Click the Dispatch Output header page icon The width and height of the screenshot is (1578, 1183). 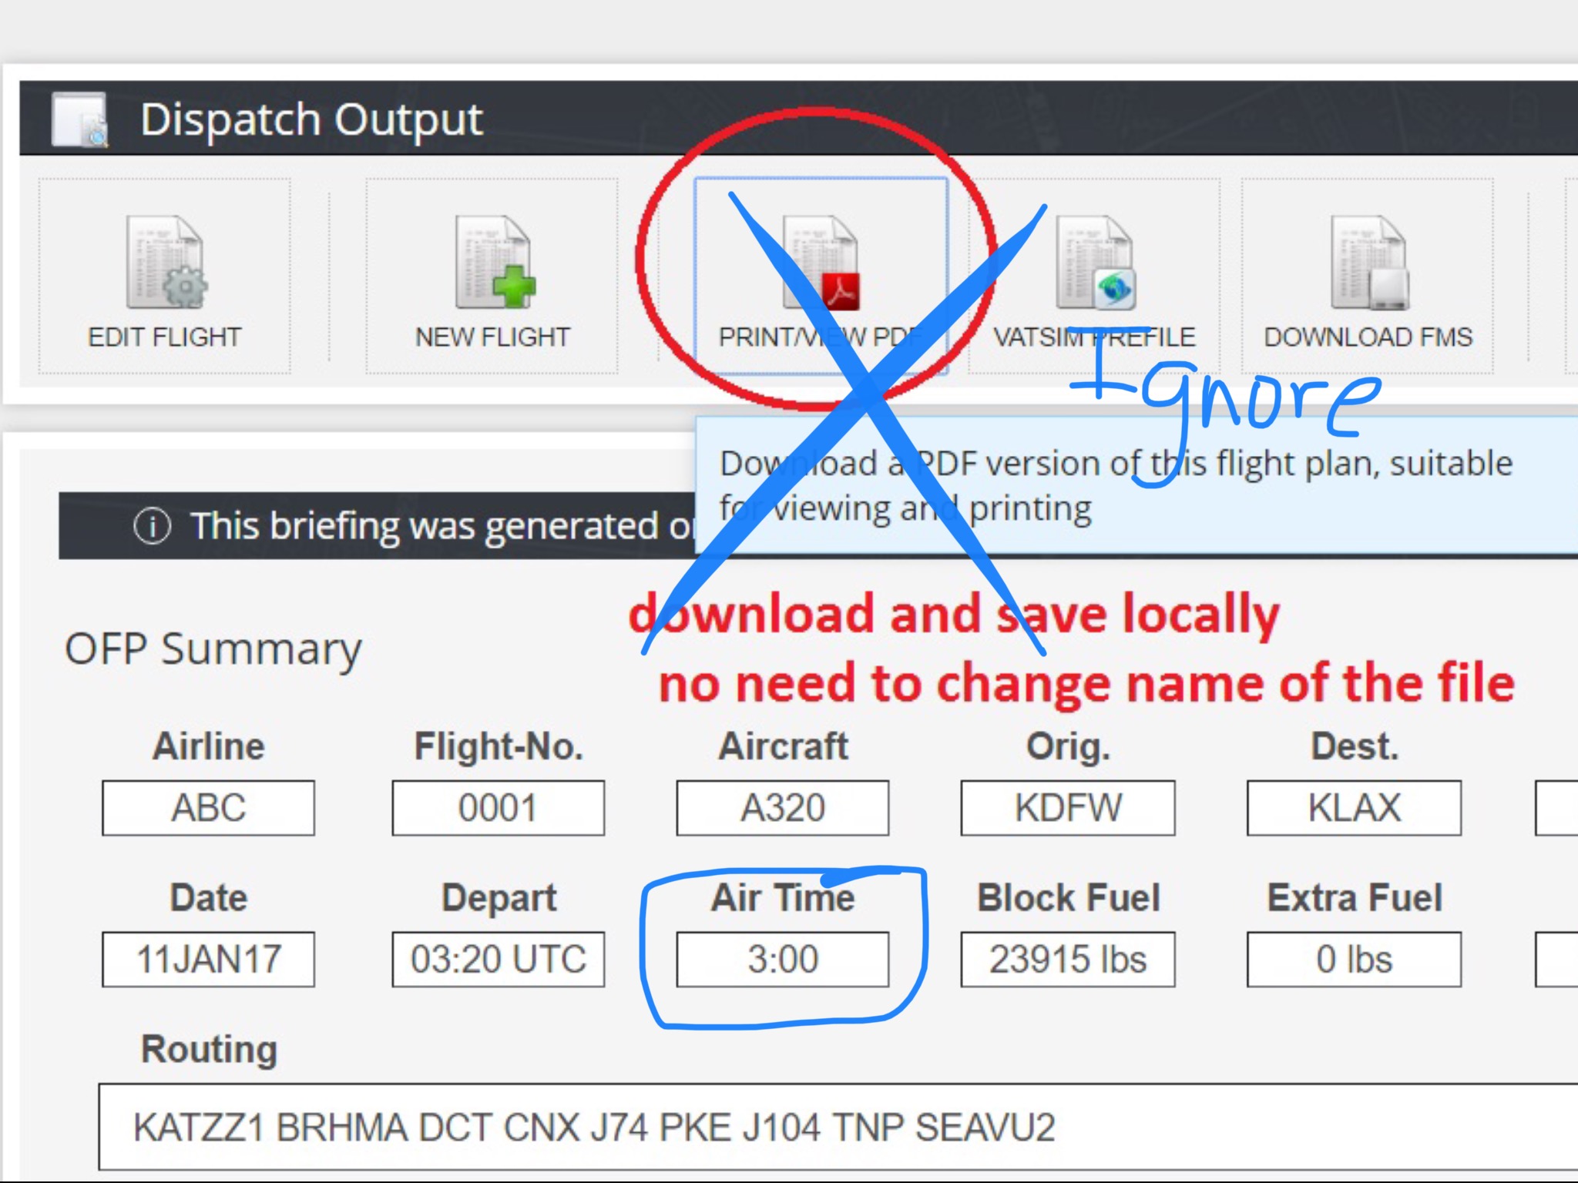pos(79,119)
